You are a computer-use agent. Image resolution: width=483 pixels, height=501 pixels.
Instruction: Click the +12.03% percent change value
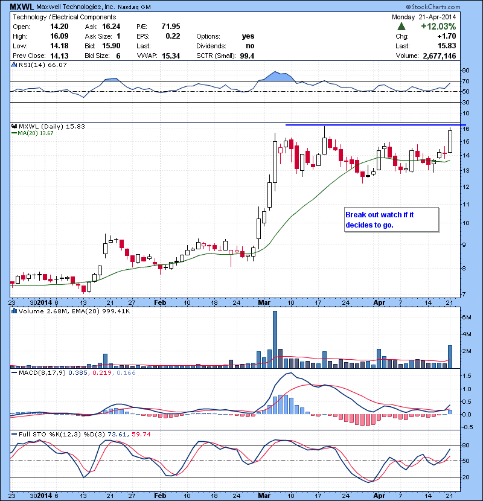438,26
